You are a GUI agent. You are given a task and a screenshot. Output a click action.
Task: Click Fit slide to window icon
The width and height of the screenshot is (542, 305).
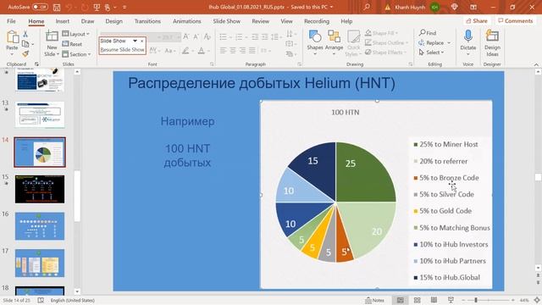[x=537, y=300]
